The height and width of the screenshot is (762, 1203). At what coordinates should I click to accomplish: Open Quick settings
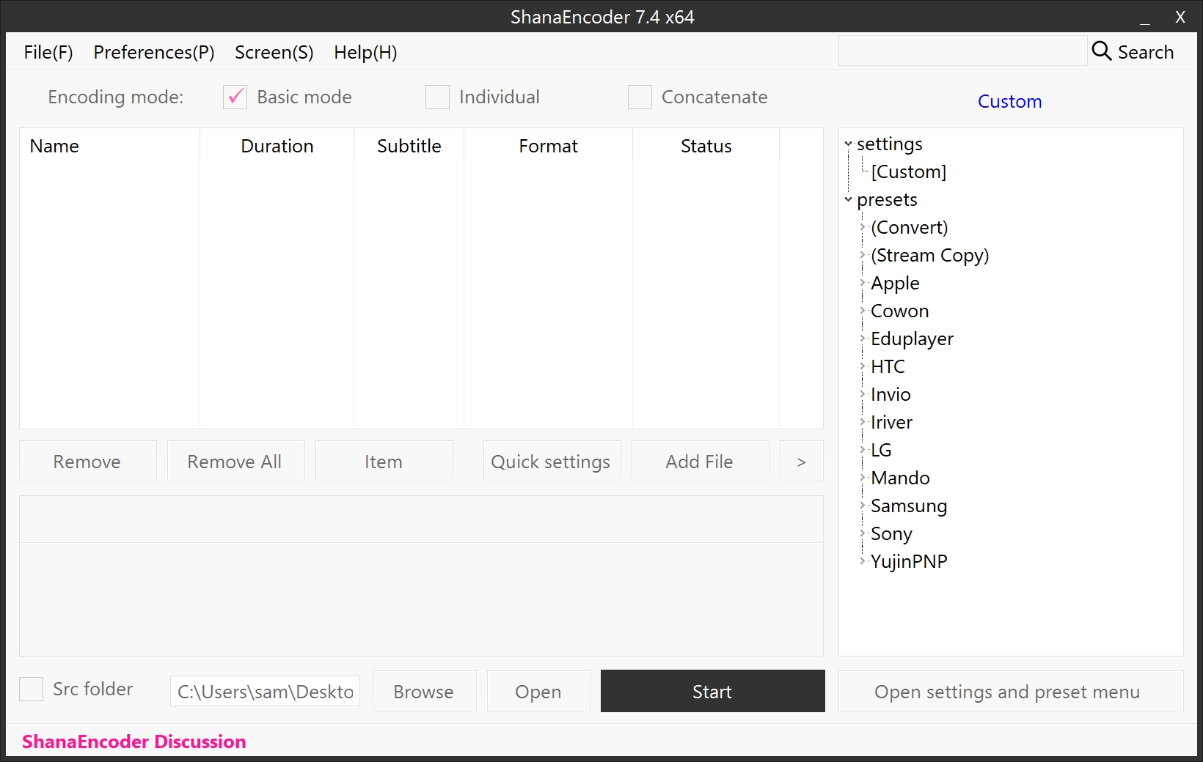pyautogui.click(x=552, y=461)
